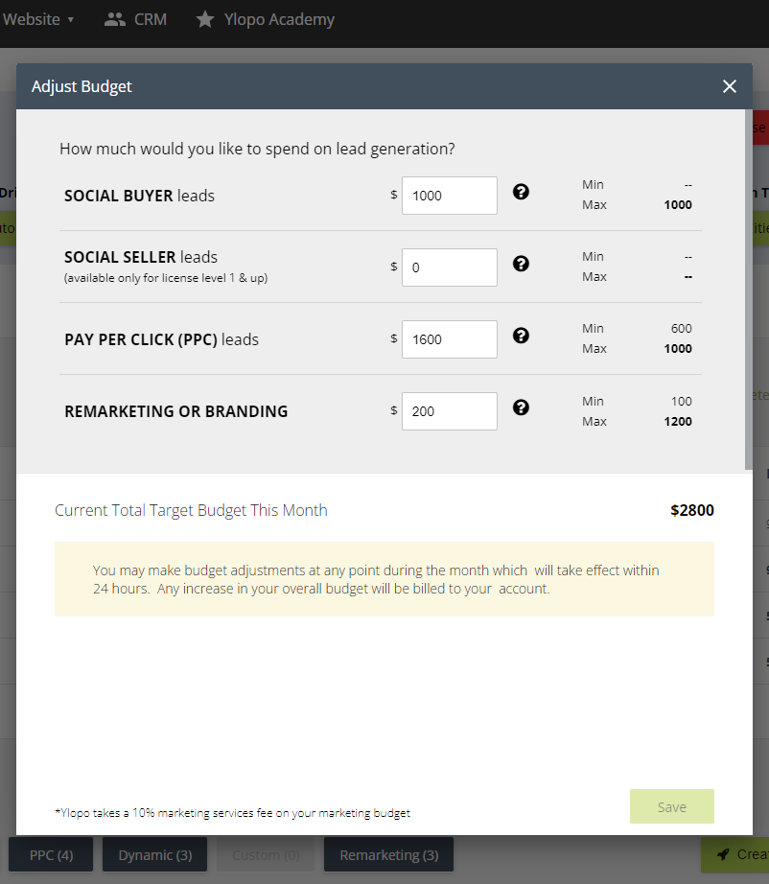Click help icon for Social Seller leads
Screen dimensions: 769x884
point(521,264)
